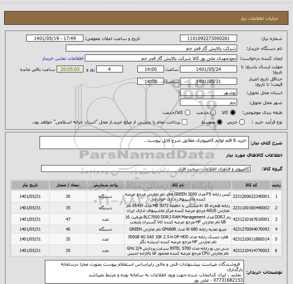Click the remaining days field showing 4

coord(110,69)
